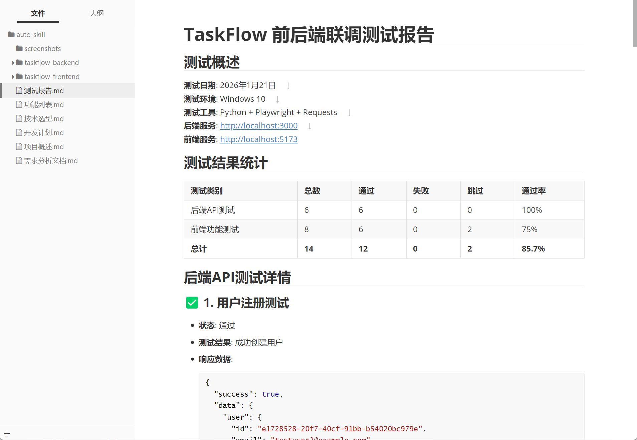Click the screenshots folder icon
637x440 pixels.
tap(19, 48)
